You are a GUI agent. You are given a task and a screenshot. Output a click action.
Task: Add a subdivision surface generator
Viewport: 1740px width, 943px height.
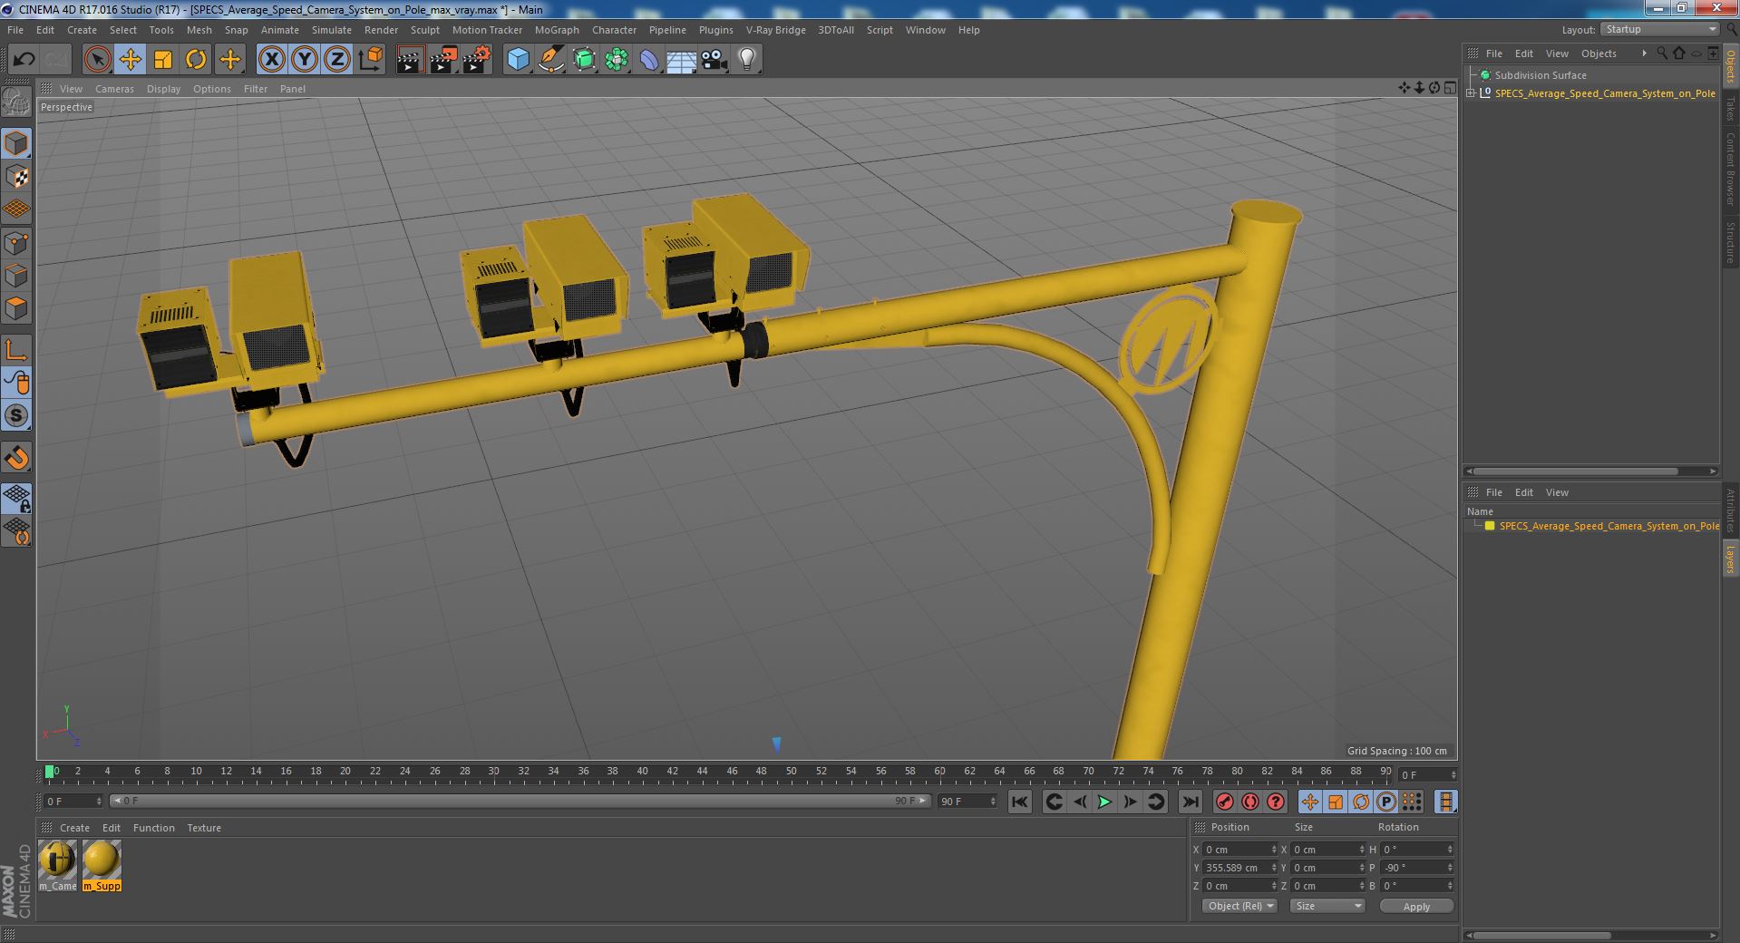click(584, 60)
